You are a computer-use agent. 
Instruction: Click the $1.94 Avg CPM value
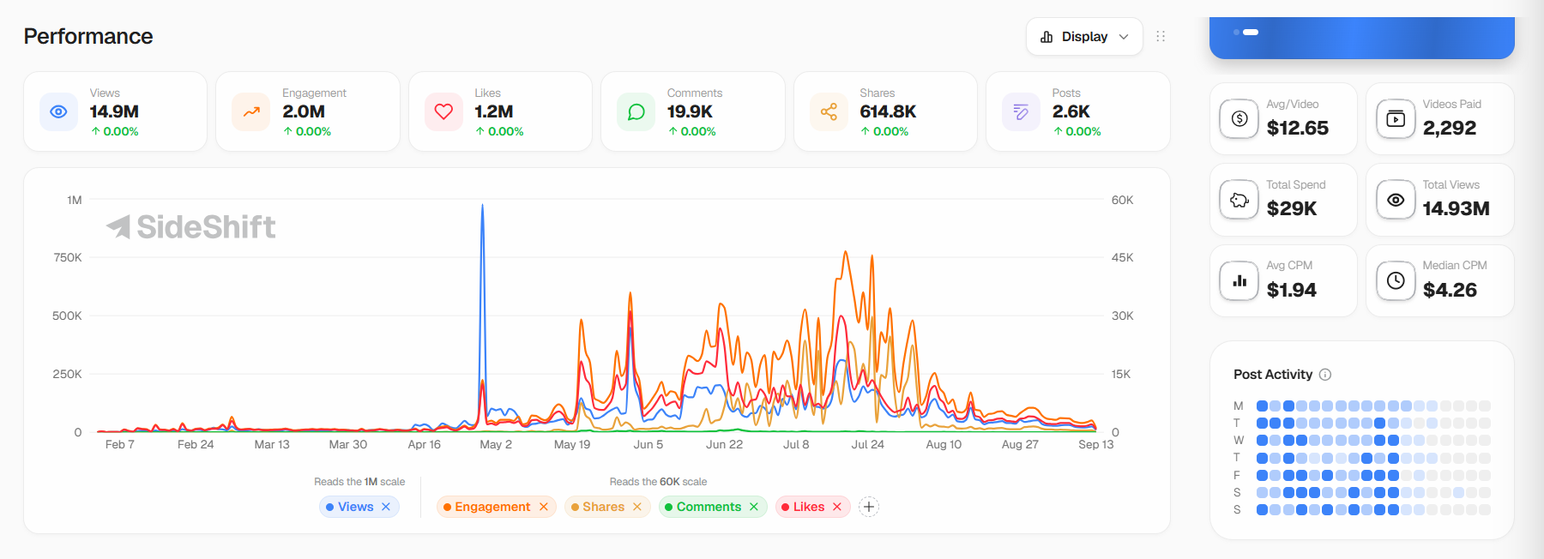pyautogui.click(x=1292, y=290)
